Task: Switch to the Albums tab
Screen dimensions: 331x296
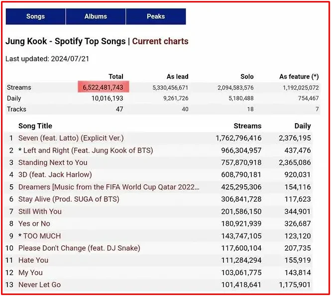Action: pos(96,16)
